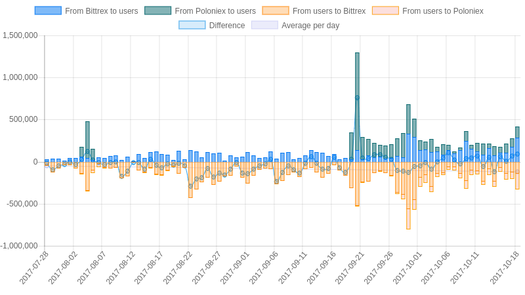525x295 pixels.
Task: Click the pink users to Poloniex swatch
Action: [385, 10]
